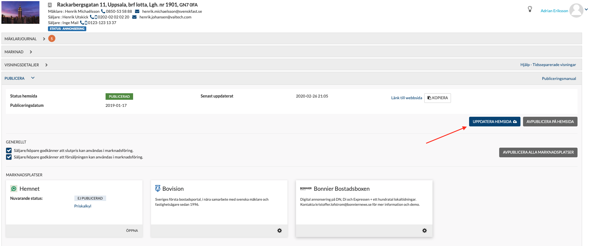Click the building icon beside address

pos(50,5)
